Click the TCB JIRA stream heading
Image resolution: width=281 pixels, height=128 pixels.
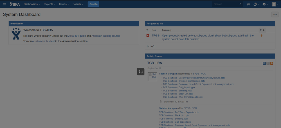(155, 63)
